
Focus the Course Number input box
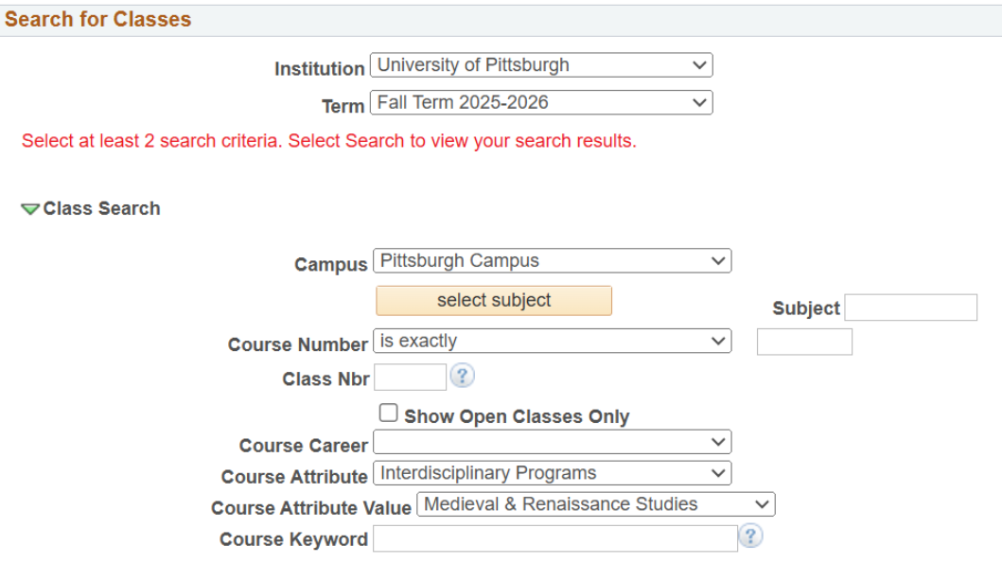804,342
